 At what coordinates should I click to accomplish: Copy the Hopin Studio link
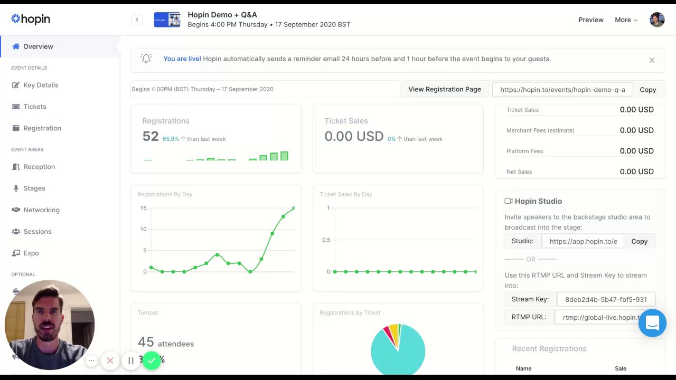pyautogui.click(x=639, y=241)
